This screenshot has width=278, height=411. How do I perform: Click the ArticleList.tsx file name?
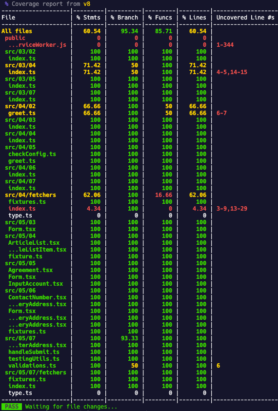point(34,243)
